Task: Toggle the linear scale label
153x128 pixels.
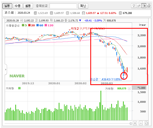Action: coord(142,25)
